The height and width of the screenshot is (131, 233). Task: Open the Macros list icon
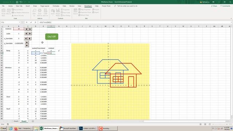[9, 12]
